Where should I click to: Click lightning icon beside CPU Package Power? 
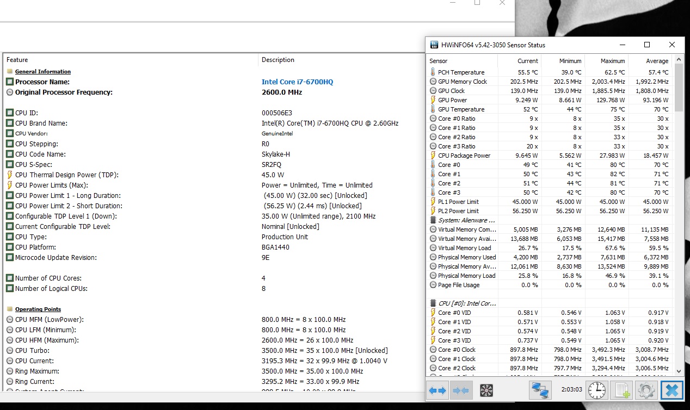[433, 156]
